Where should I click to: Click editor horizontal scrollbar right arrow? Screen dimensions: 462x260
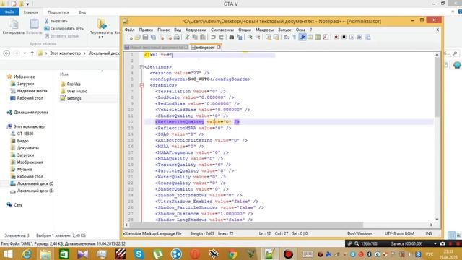432,225
